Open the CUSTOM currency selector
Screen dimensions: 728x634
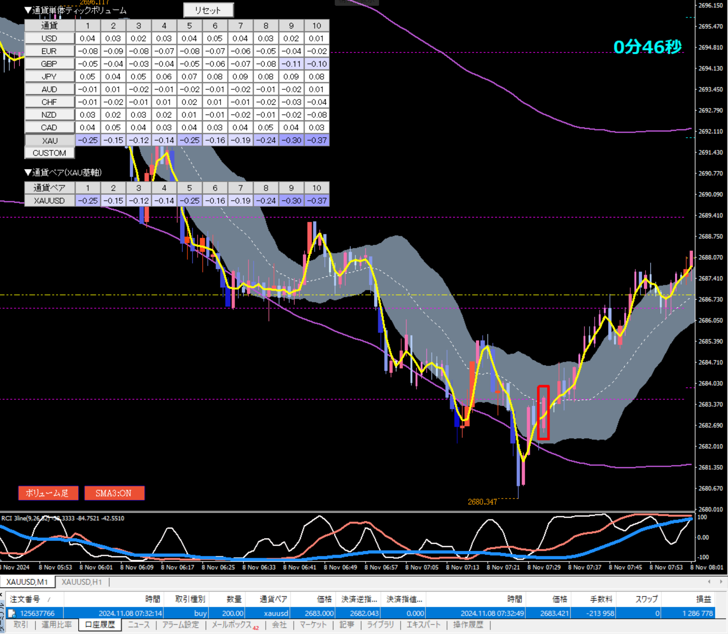pyautogui.click(x=49, y=153)
